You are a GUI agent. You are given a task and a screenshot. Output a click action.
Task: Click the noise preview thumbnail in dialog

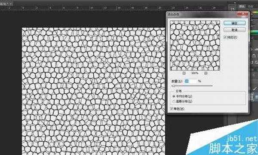(x=195, y=46)
